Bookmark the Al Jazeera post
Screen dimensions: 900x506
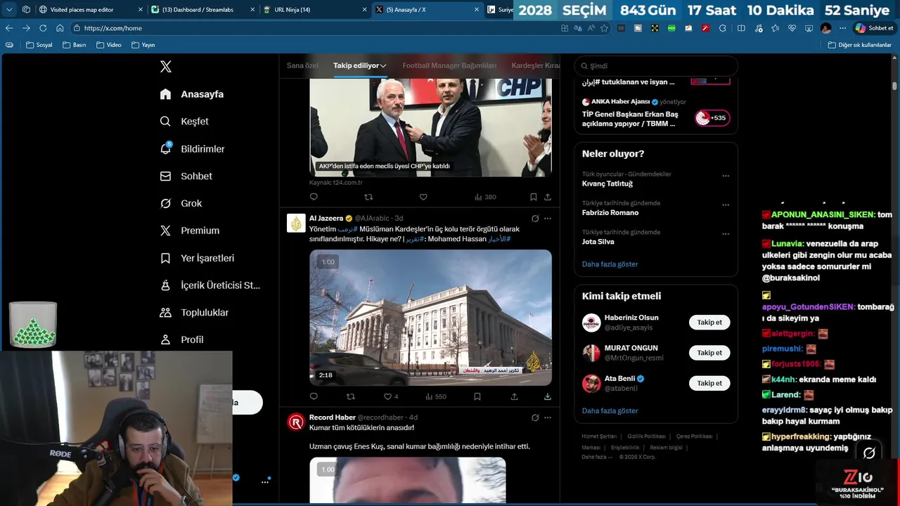point(477,396)
